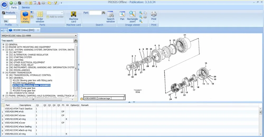The height and width of the screenshot is (137, 264).
Task: Click the Part column header
Action: pos(8,105)
